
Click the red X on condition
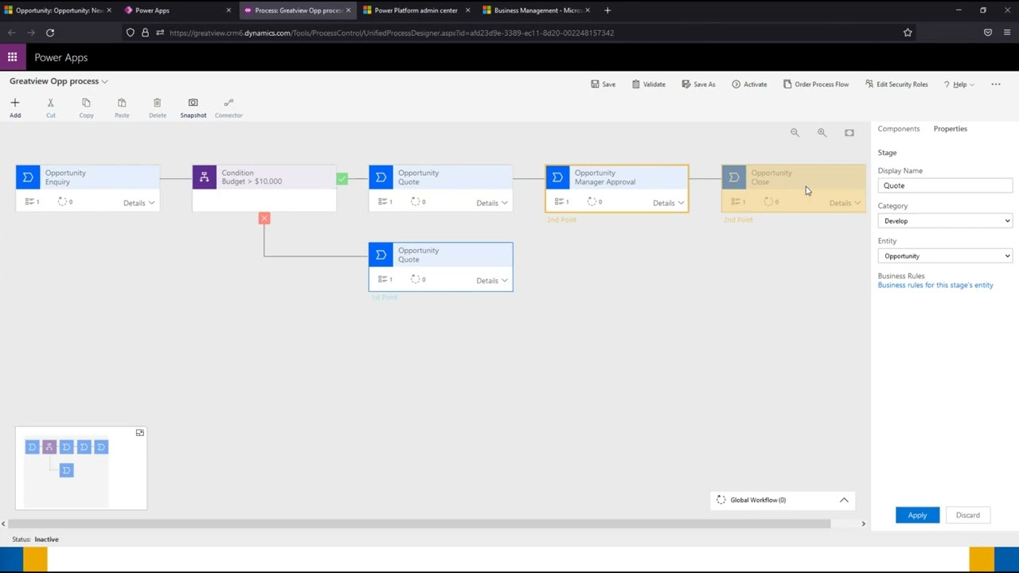264,218
